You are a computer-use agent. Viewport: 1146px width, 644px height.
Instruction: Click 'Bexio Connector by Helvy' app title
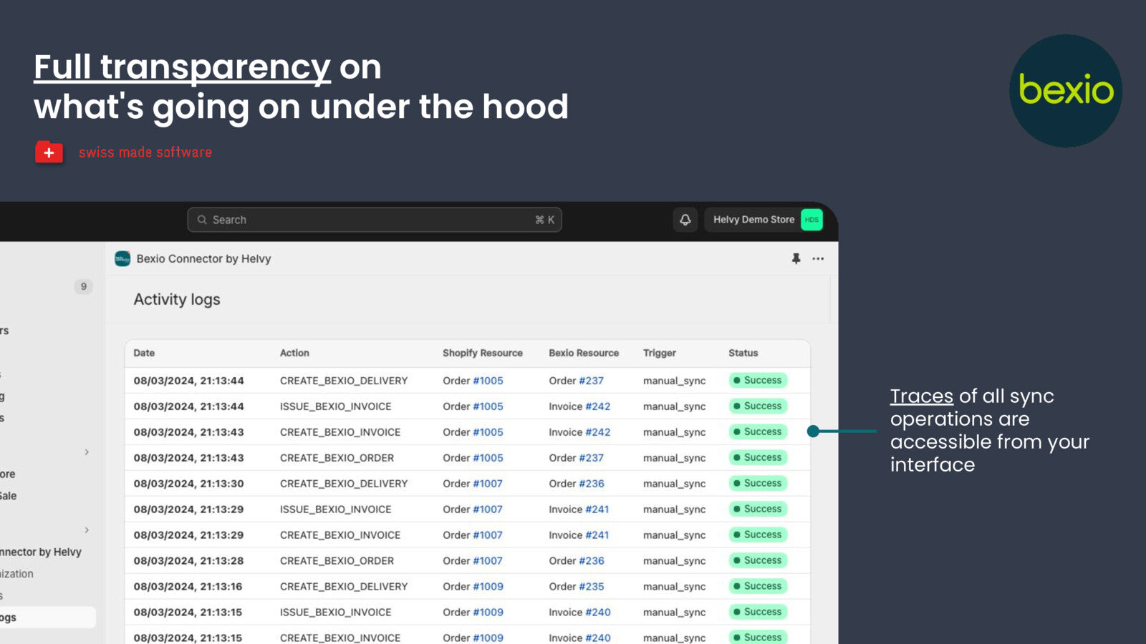203,259
